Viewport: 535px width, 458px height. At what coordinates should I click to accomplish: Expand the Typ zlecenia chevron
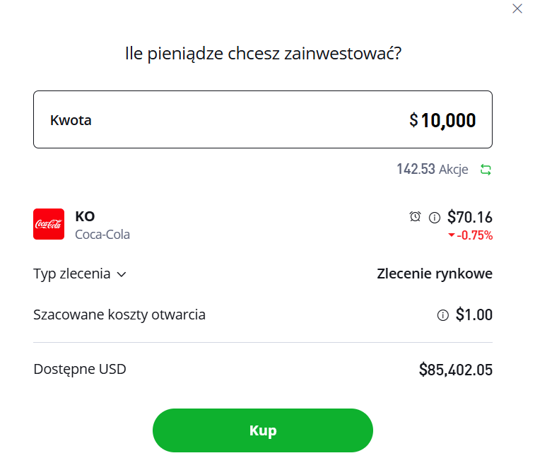click(x=122, y=274)
